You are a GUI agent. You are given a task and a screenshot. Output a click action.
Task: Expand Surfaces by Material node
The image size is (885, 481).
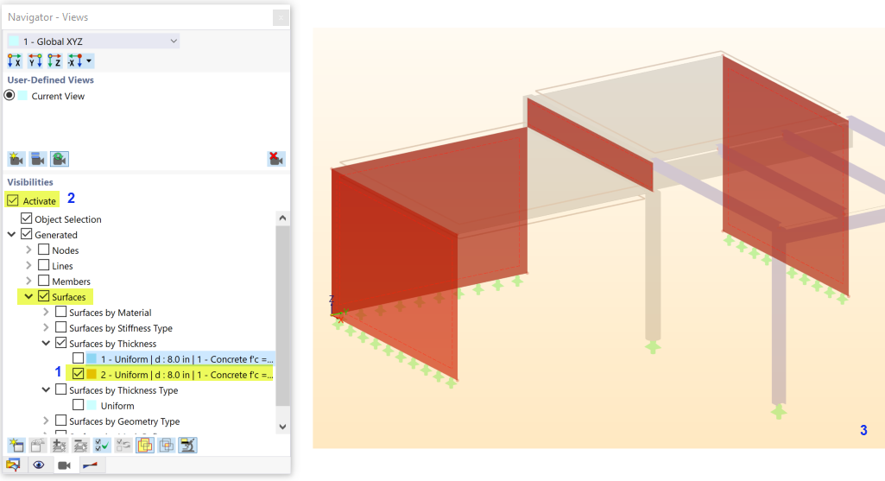click(x=47, y=312)
